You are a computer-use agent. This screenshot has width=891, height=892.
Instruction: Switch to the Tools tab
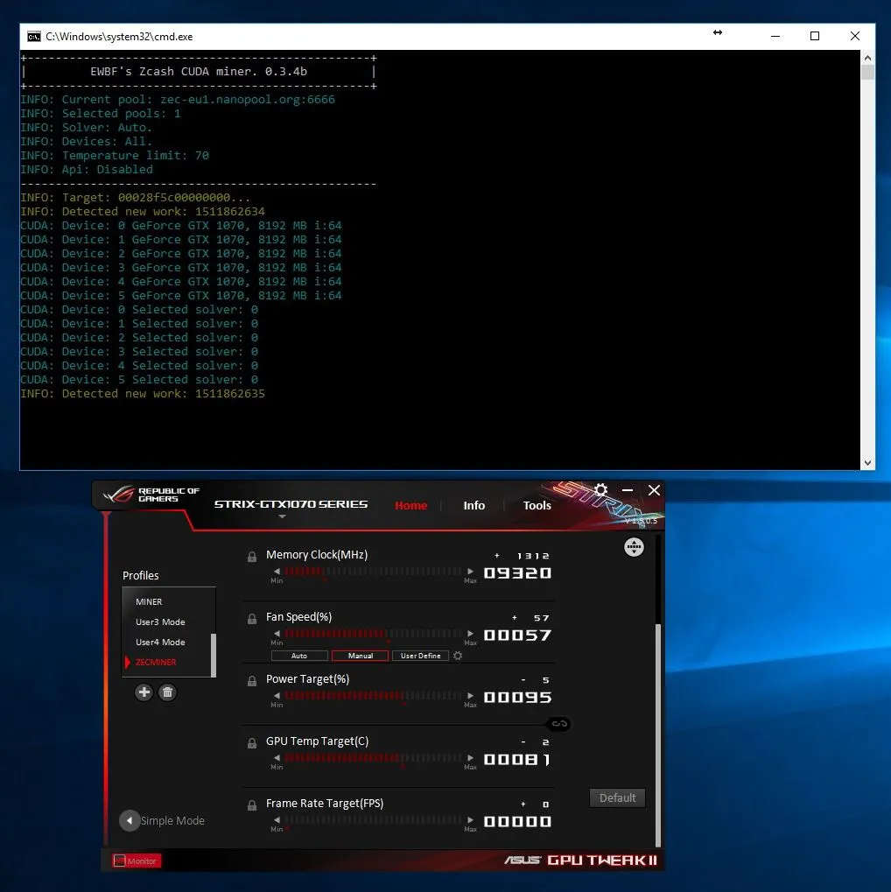point(537,505)
